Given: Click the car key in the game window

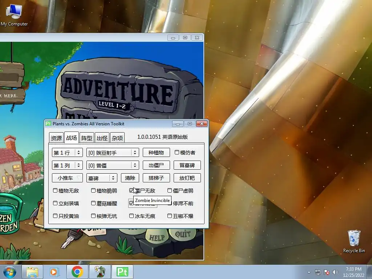Looking at the screenshot, I should [x=71, y=238].
